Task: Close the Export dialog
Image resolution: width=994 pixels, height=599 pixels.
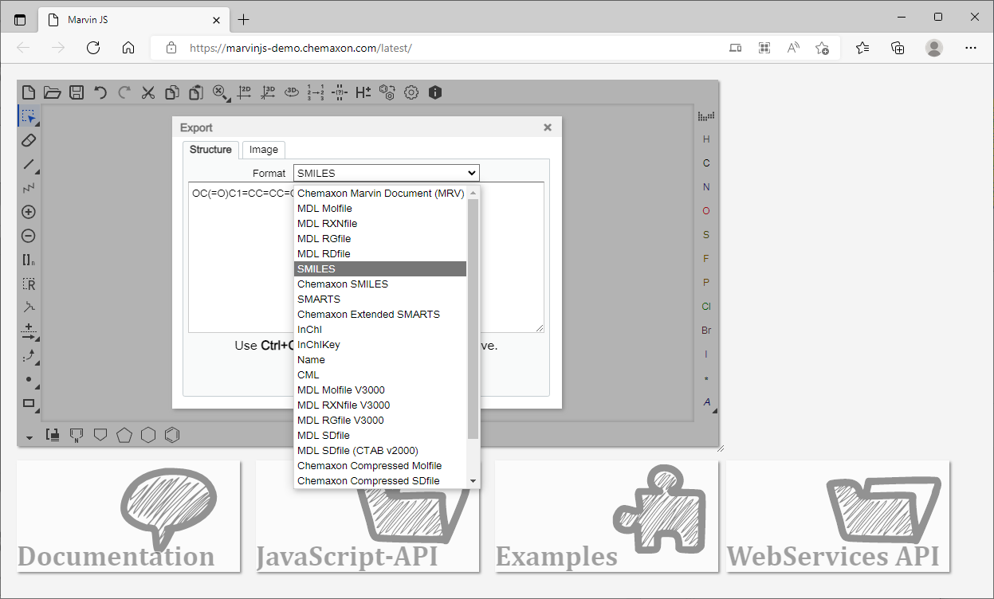Action: [x=548, y=127]
